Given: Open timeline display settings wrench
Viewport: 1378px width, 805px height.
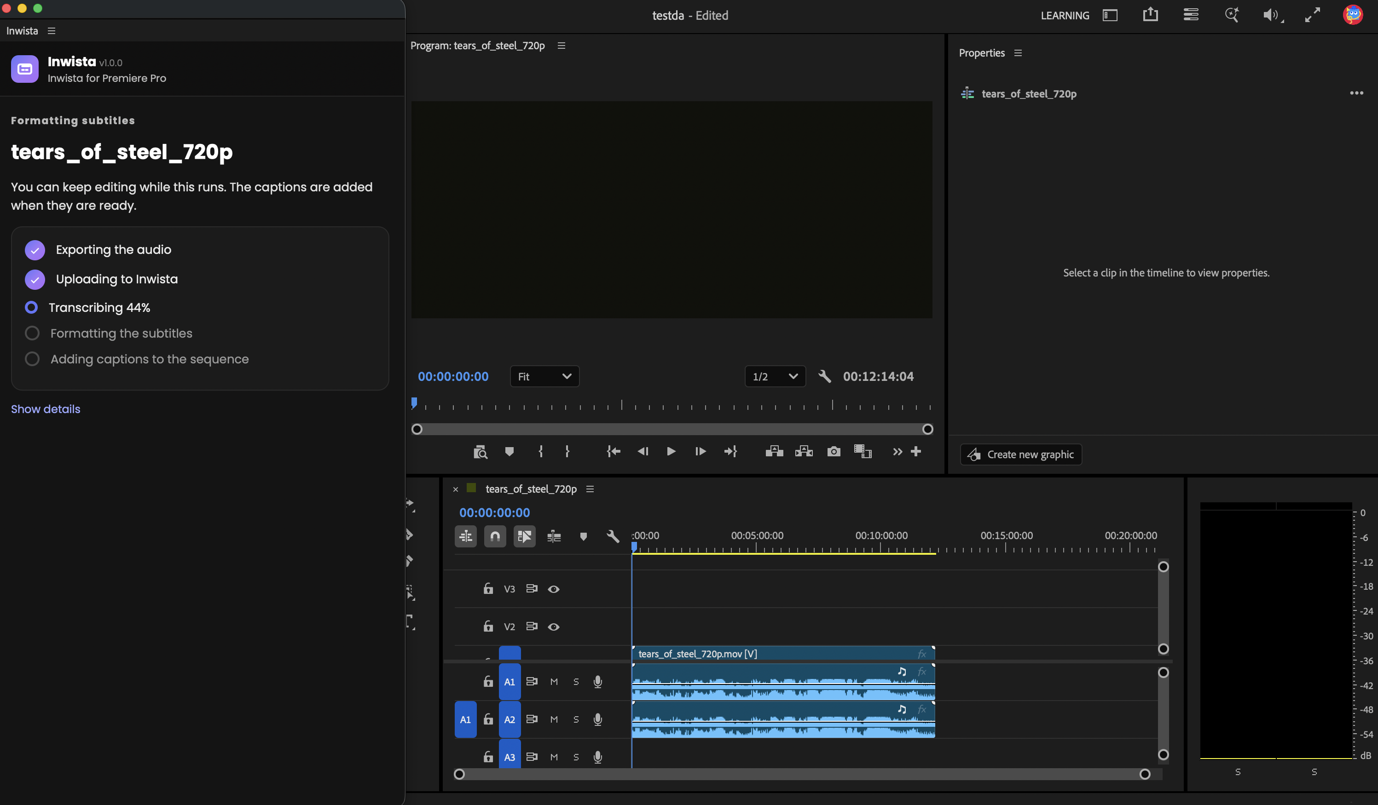Looking at the screenshot, I should (x=613, y=536).
